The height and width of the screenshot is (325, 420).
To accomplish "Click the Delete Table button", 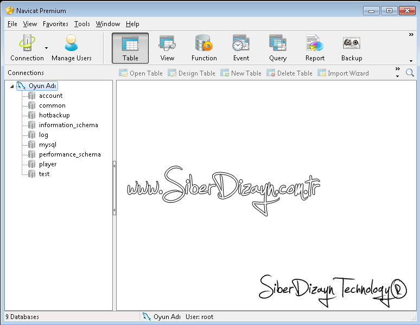I will 290,73.
